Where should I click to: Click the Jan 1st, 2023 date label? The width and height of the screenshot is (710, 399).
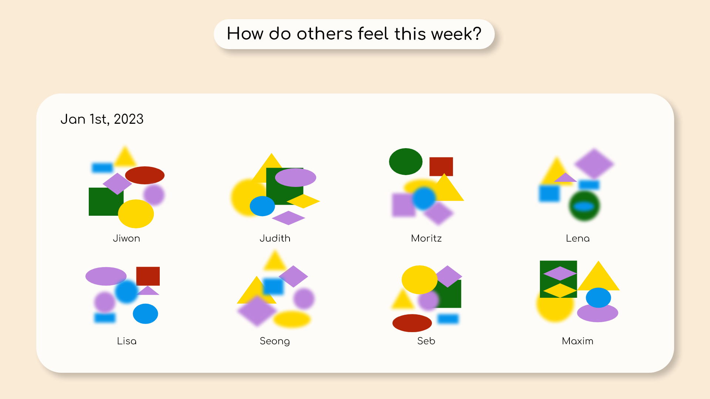102,119
